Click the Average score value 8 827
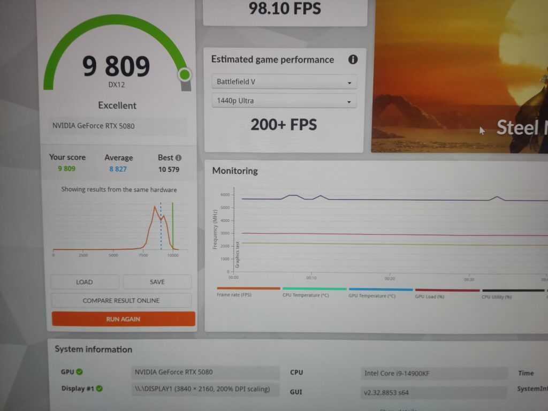 tap(118, 169)
